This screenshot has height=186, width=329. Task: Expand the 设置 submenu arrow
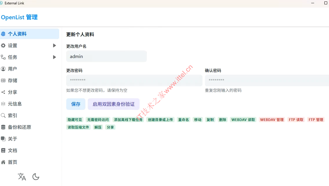point(54,45)
